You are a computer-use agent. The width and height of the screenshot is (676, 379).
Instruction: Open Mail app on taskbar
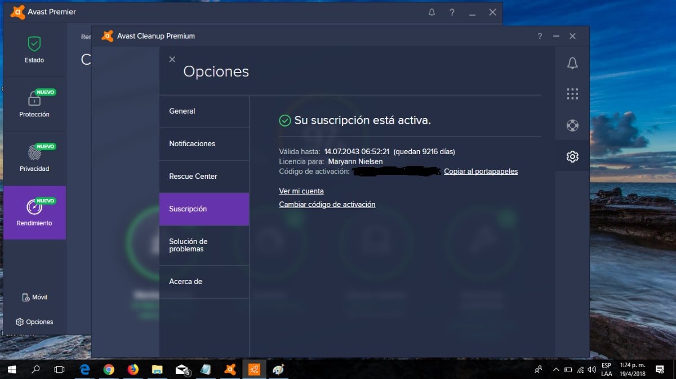[x=182, y=369]
